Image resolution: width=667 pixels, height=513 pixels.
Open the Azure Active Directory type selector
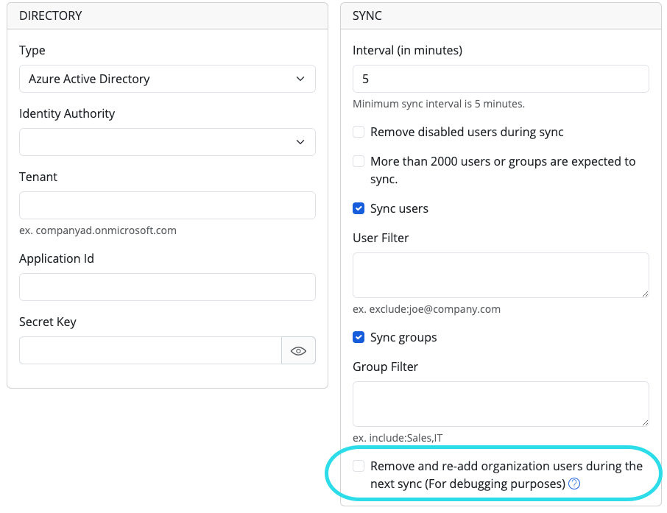click(x=167, y=79)
